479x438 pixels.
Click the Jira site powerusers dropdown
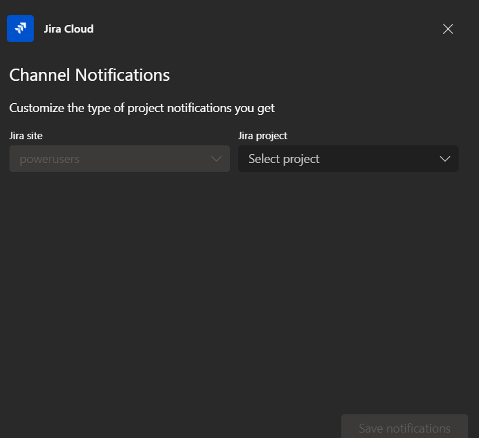point(119,159)
